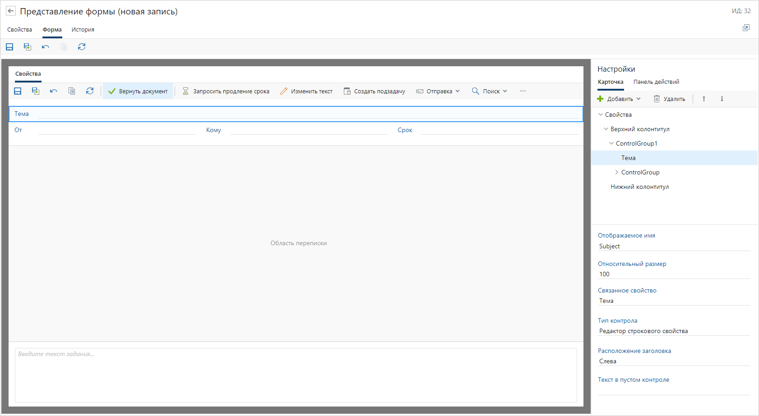759x416 pixels.
Task: Move selected item up with arrow
Action: coord(703,99)
